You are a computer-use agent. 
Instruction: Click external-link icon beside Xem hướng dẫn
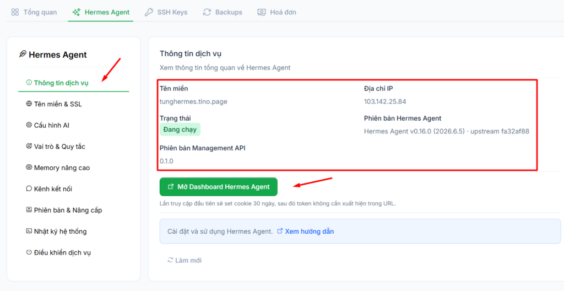coord(280,231)
